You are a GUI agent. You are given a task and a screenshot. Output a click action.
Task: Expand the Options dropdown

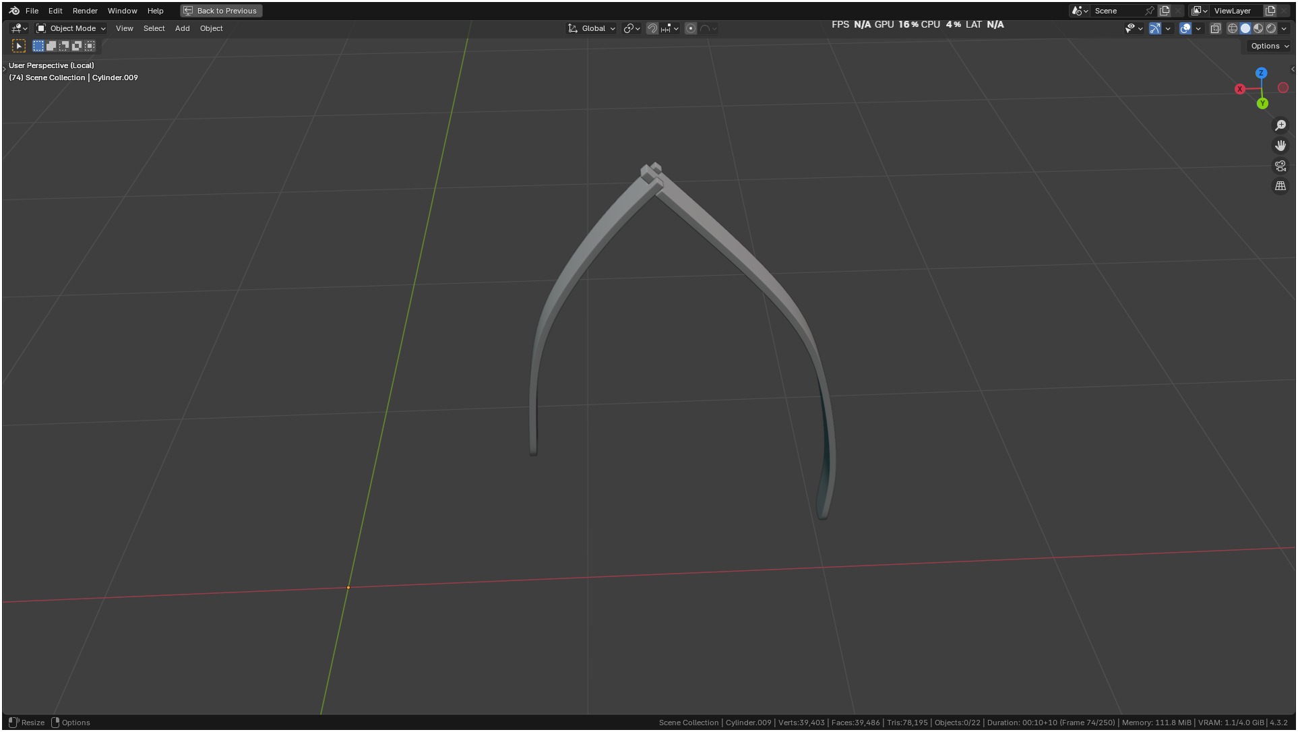[1270, 46]
